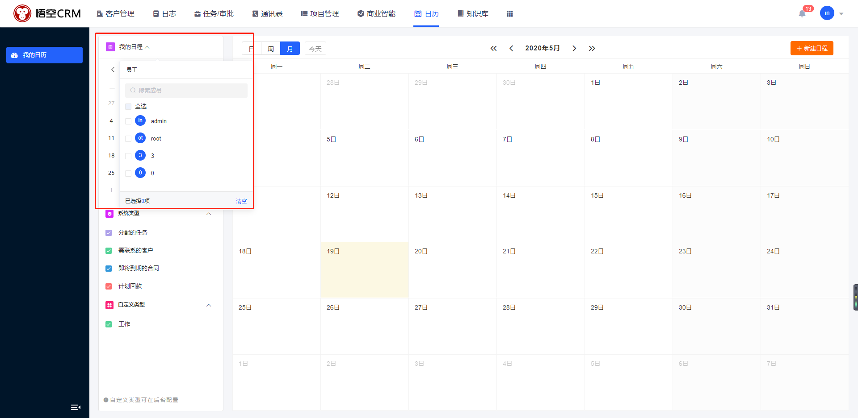858x418 pixels.
Task: Switch to month view (月)
Action: pos(290,48)
